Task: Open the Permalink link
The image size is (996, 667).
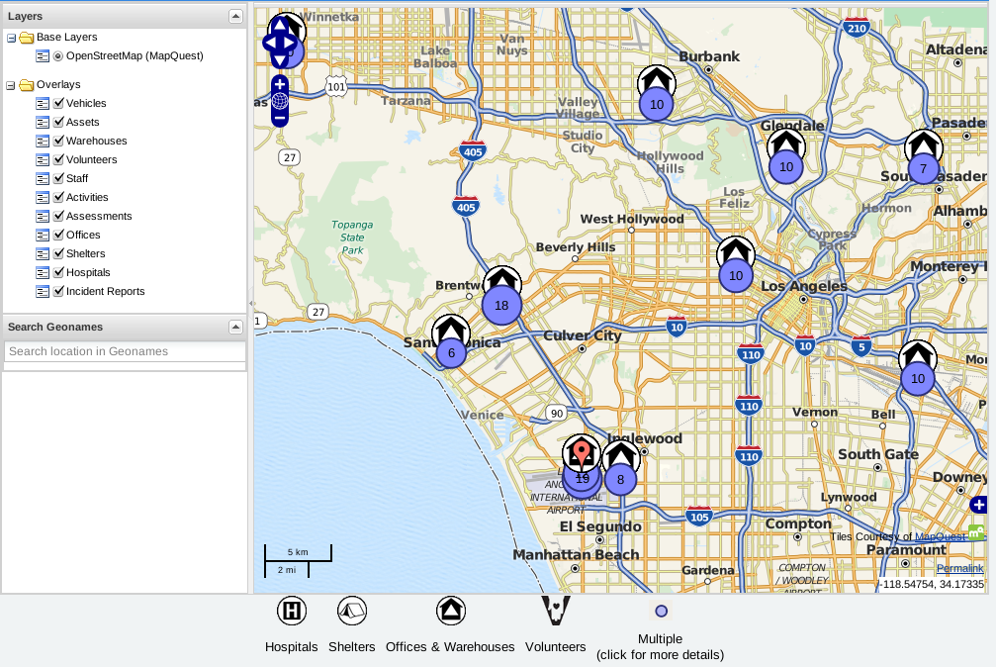Action: coord(959,568)
